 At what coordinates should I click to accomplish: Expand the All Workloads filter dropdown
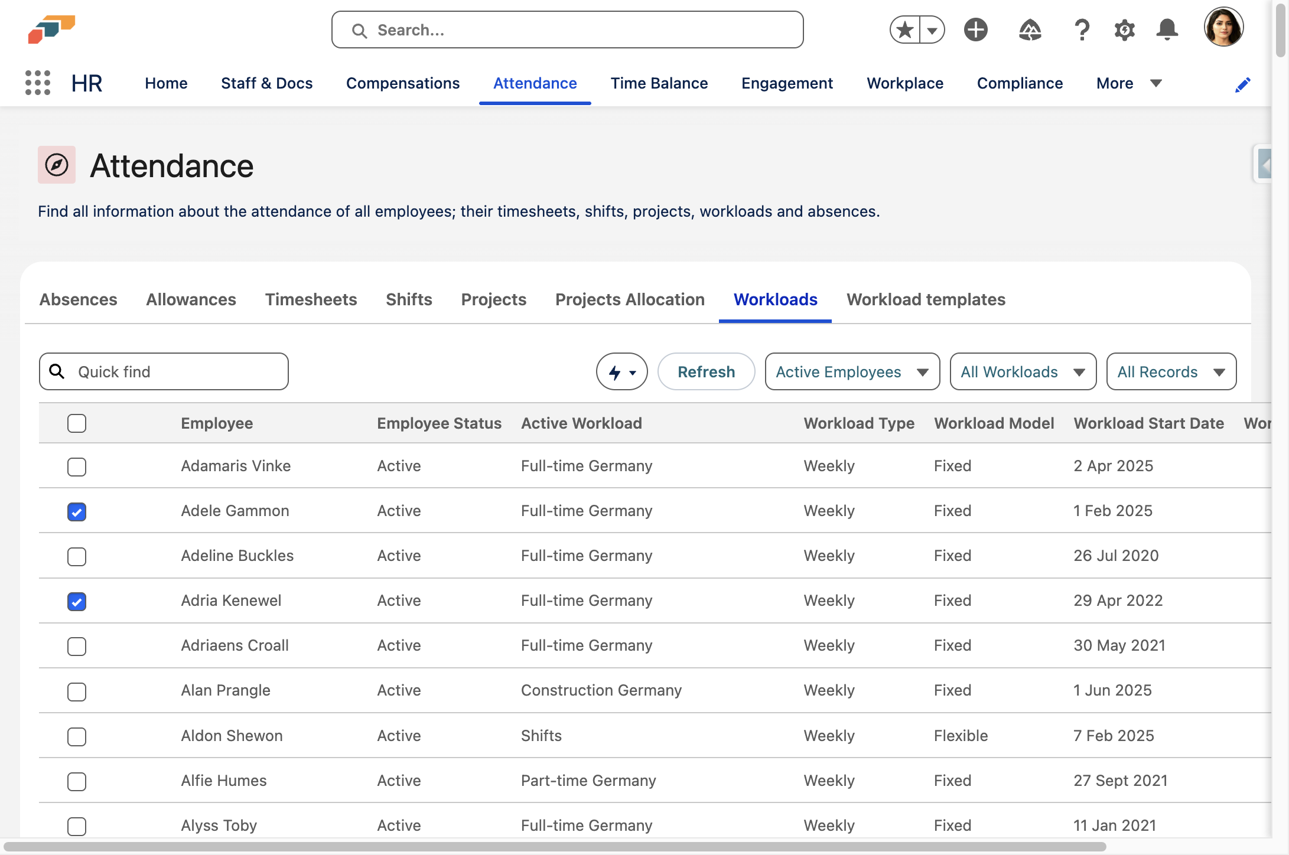click(x=1023, y=372)
